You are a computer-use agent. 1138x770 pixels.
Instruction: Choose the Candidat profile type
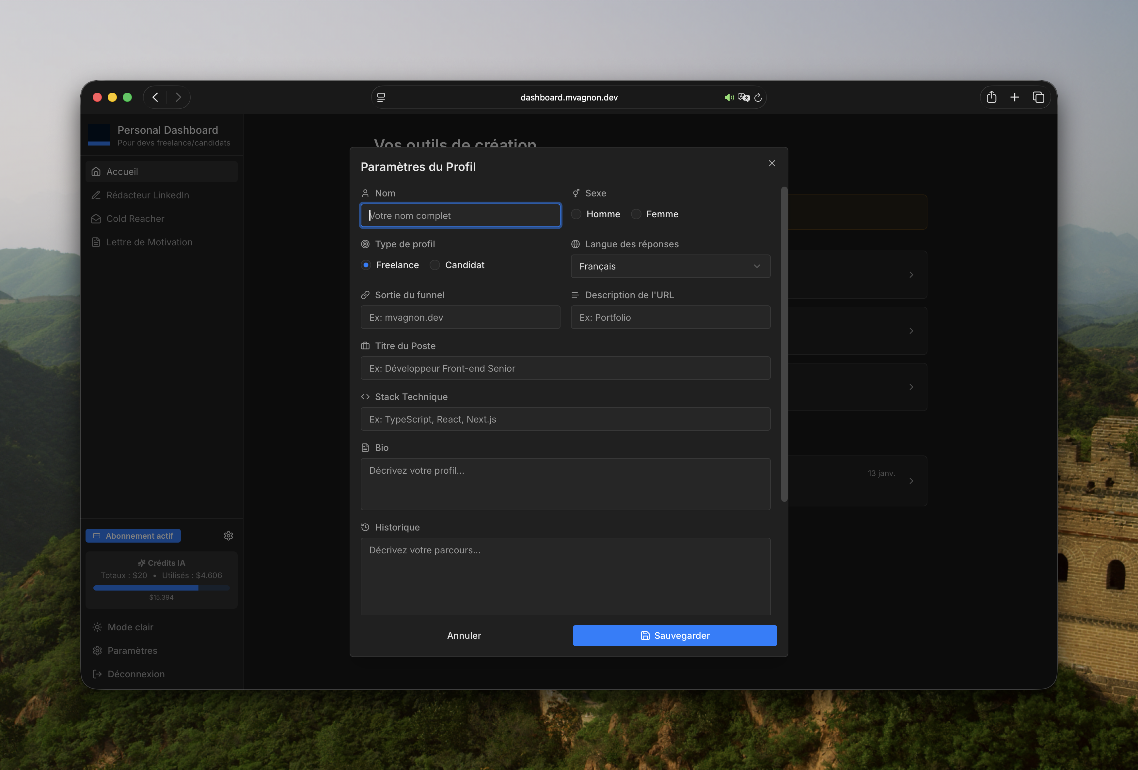tap(434, 265)
